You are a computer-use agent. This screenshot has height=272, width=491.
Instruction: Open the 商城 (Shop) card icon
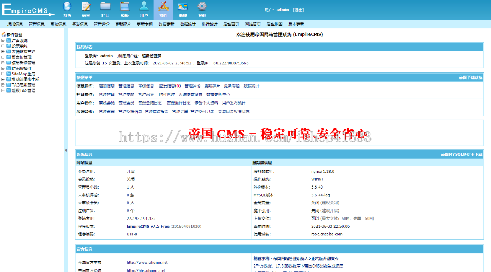pyautogui.click(x=183, y=7)
